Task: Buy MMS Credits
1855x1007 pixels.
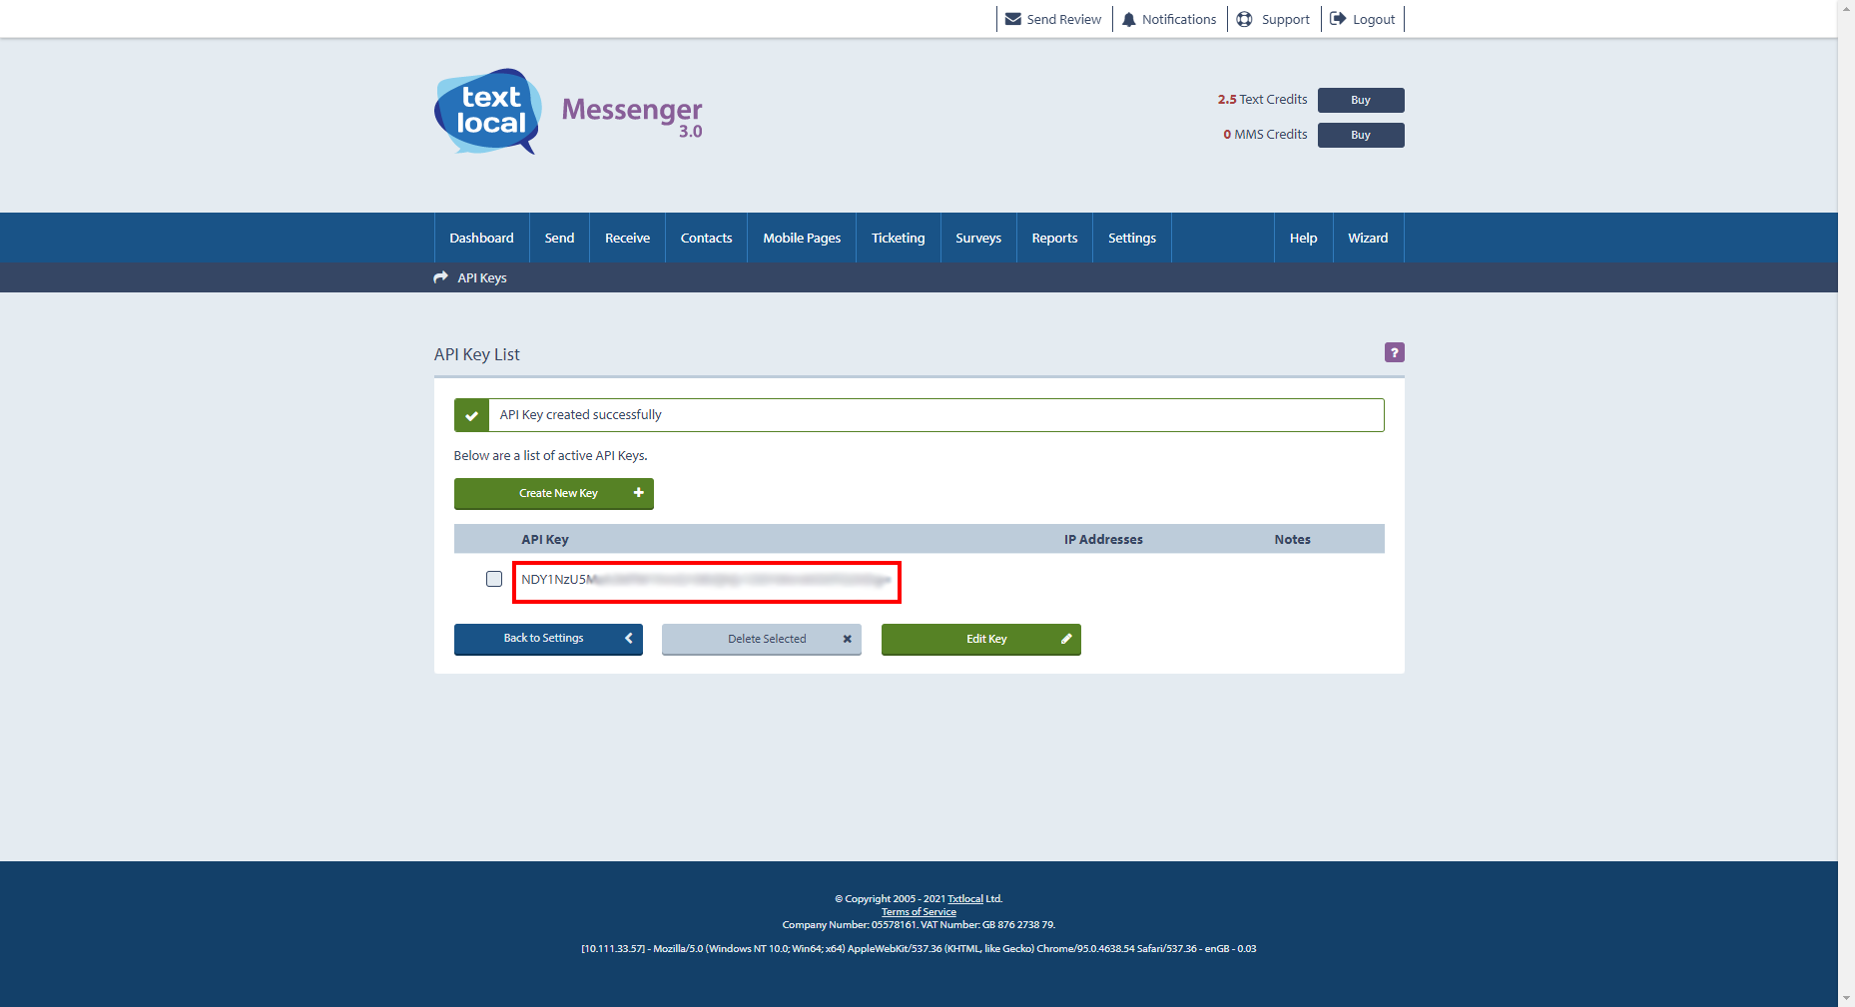Action: click(x=1361, y=135)
